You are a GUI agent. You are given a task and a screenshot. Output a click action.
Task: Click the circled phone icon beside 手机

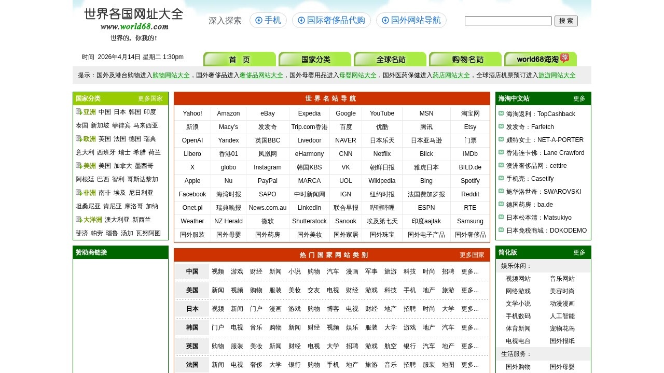[259, 20]
